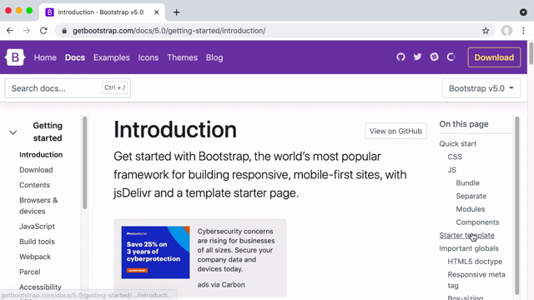The image size is (534, 300).
Task: Select the Docs nav item
Action: point(75,57)
